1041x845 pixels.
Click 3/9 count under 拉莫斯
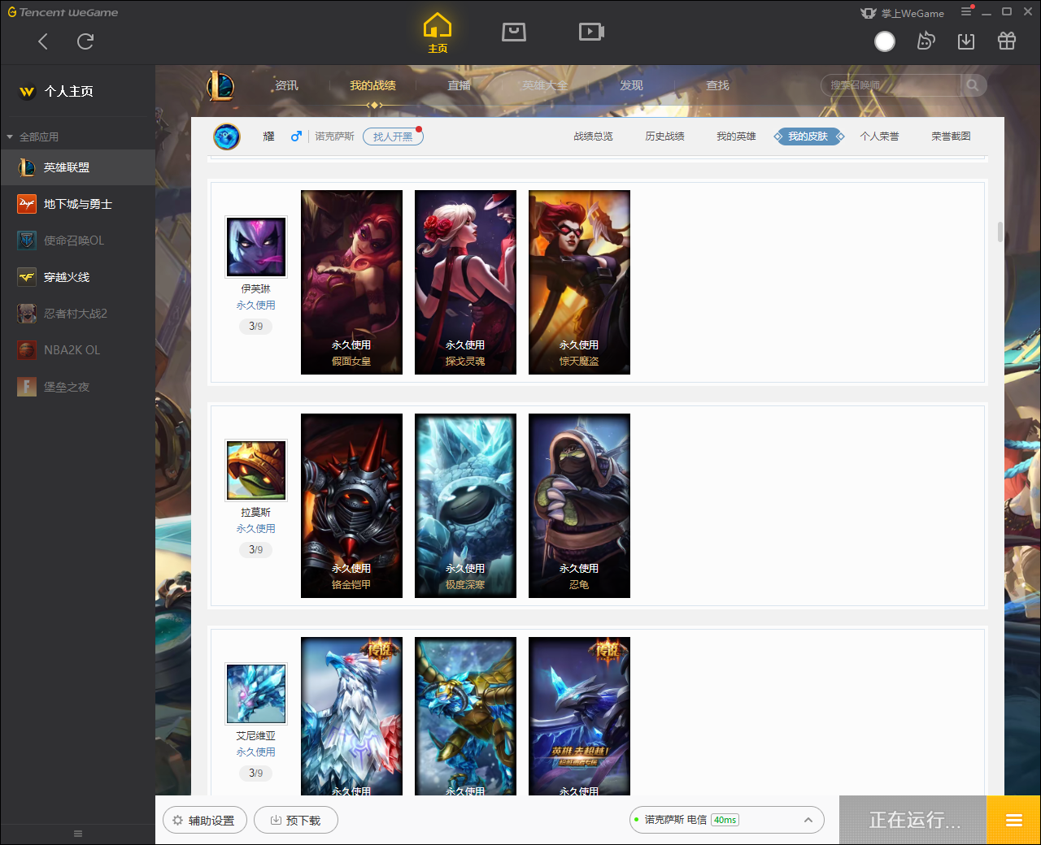pyautogui.click(x=256, y=550)
